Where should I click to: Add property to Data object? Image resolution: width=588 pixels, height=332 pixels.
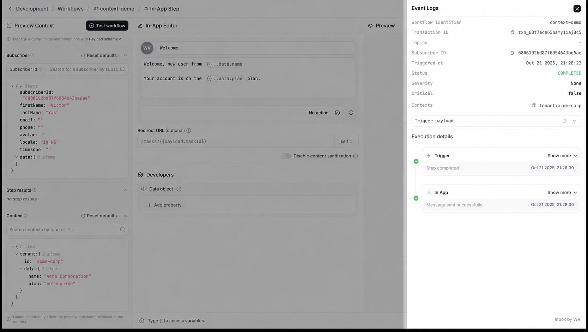click(164, 205)
